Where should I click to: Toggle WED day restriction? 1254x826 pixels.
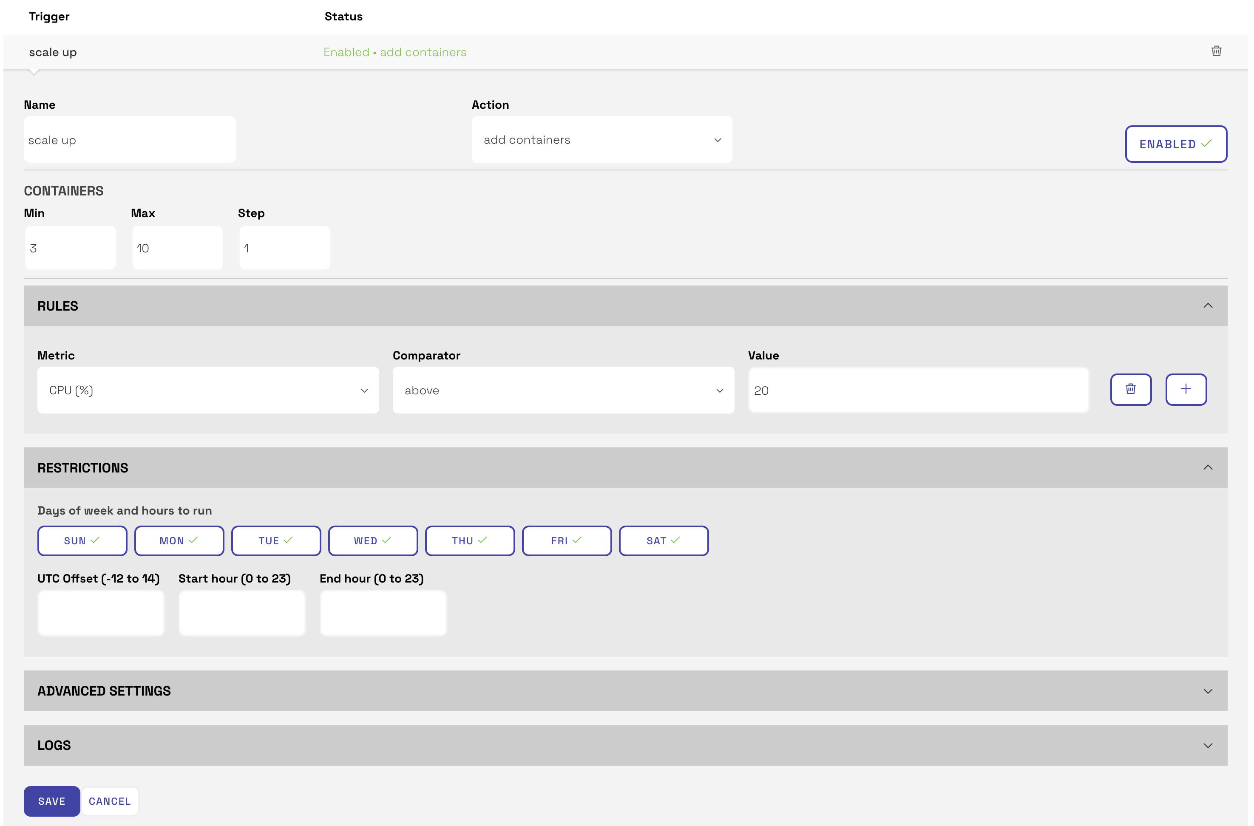click(373, 540)
